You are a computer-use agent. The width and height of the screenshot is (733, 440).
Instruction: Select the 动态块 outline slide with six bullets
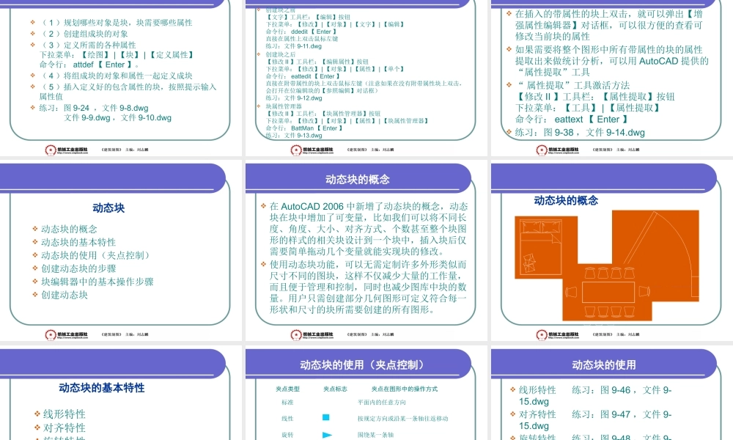pyautogui.click(x=121, y=252)
